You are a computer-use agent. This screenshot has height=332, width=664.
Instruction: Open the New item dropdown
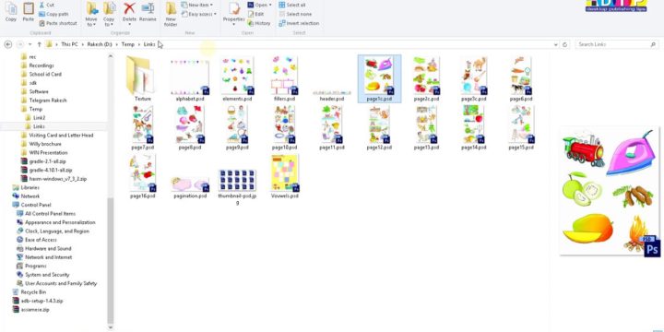point(197,6)
